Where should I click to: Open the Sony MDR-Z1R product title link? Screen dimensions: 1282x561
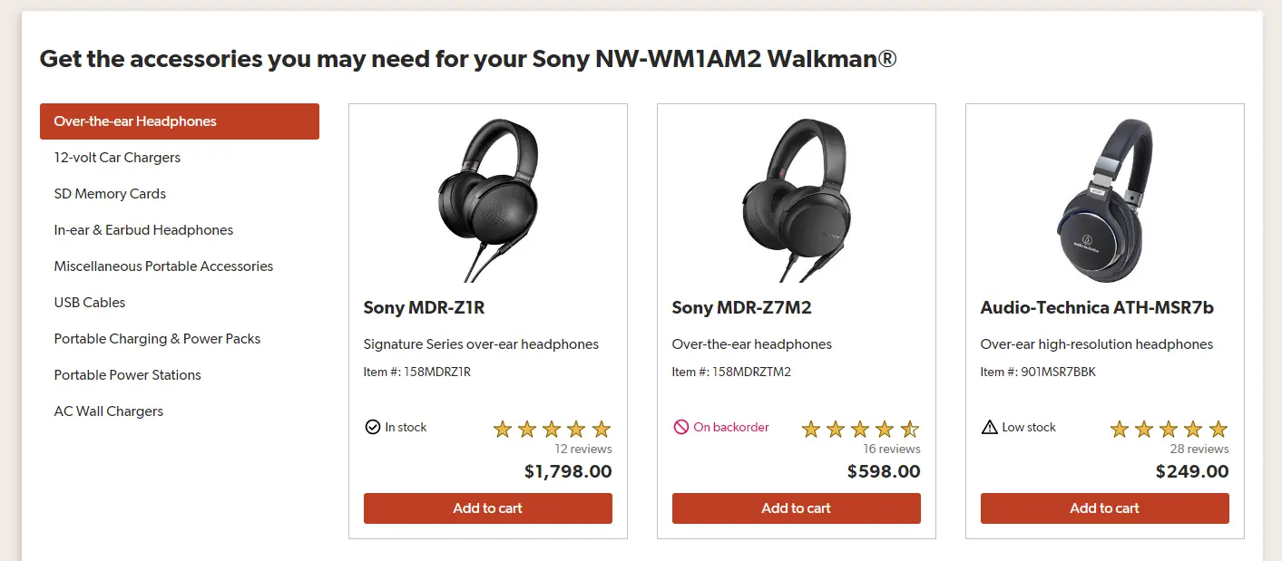click(425, 308)
